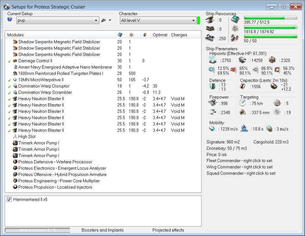Image resolution: width=305 pixels, height=236 pixels.
Task: Click the CPU column header icon
Action: (x=120, y=34)
